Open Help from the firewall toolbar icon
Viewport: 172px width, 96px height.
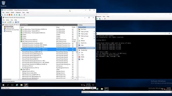(x=16, y=22)
